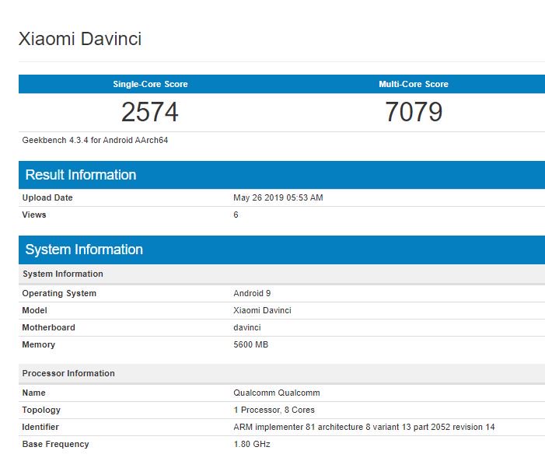
Task: Select the processor Name label
Action: coord(33,393)
